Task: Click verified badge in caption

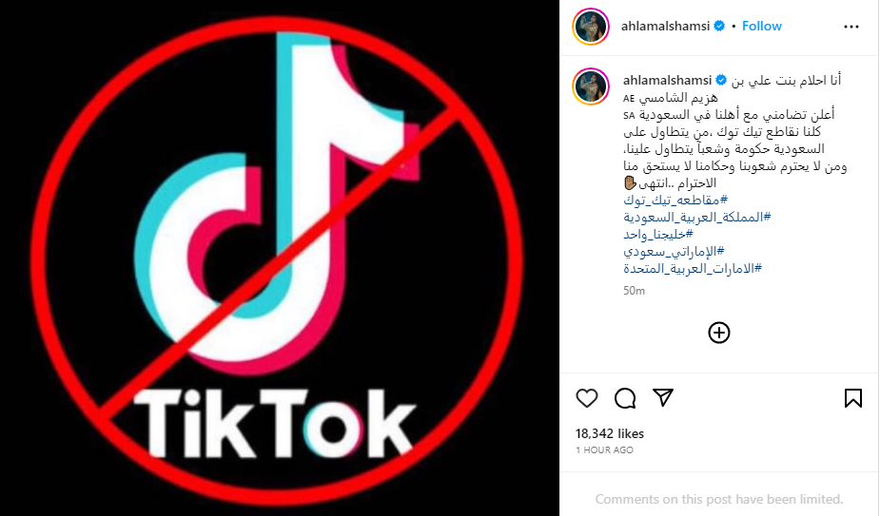Action: [721, 80]
